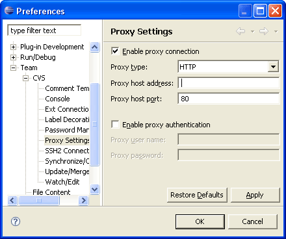The image size is (286, 239).
Task: Click the Proxy Settings page heading
Action: 142,32
